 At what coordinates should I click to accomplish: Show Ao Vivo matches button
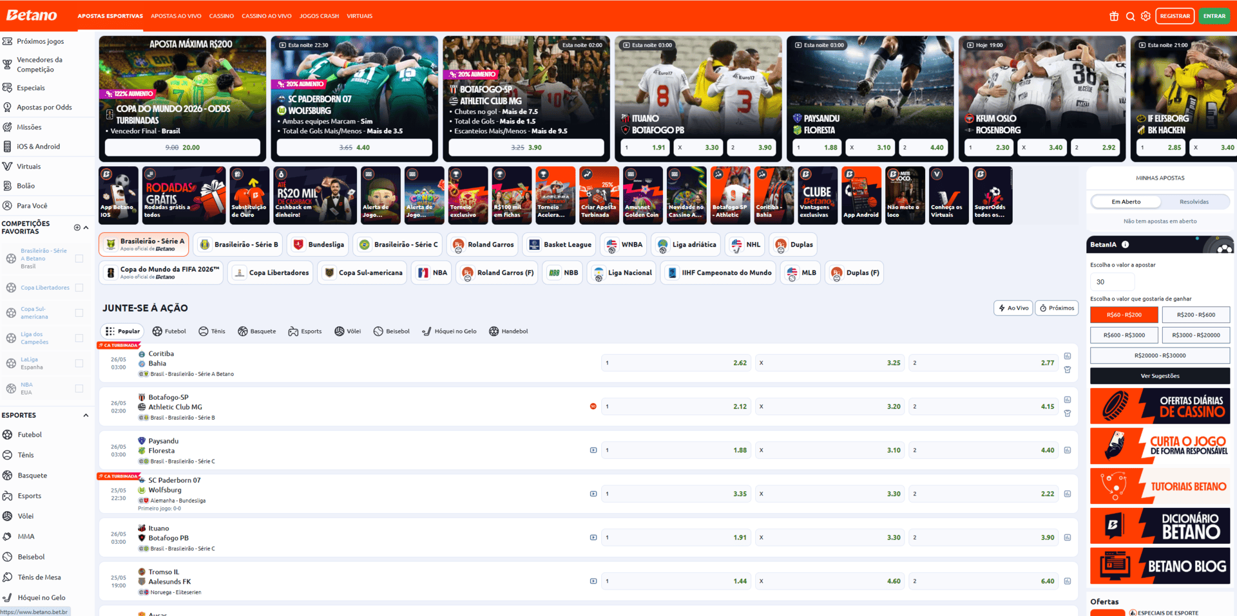point(1013,308)
